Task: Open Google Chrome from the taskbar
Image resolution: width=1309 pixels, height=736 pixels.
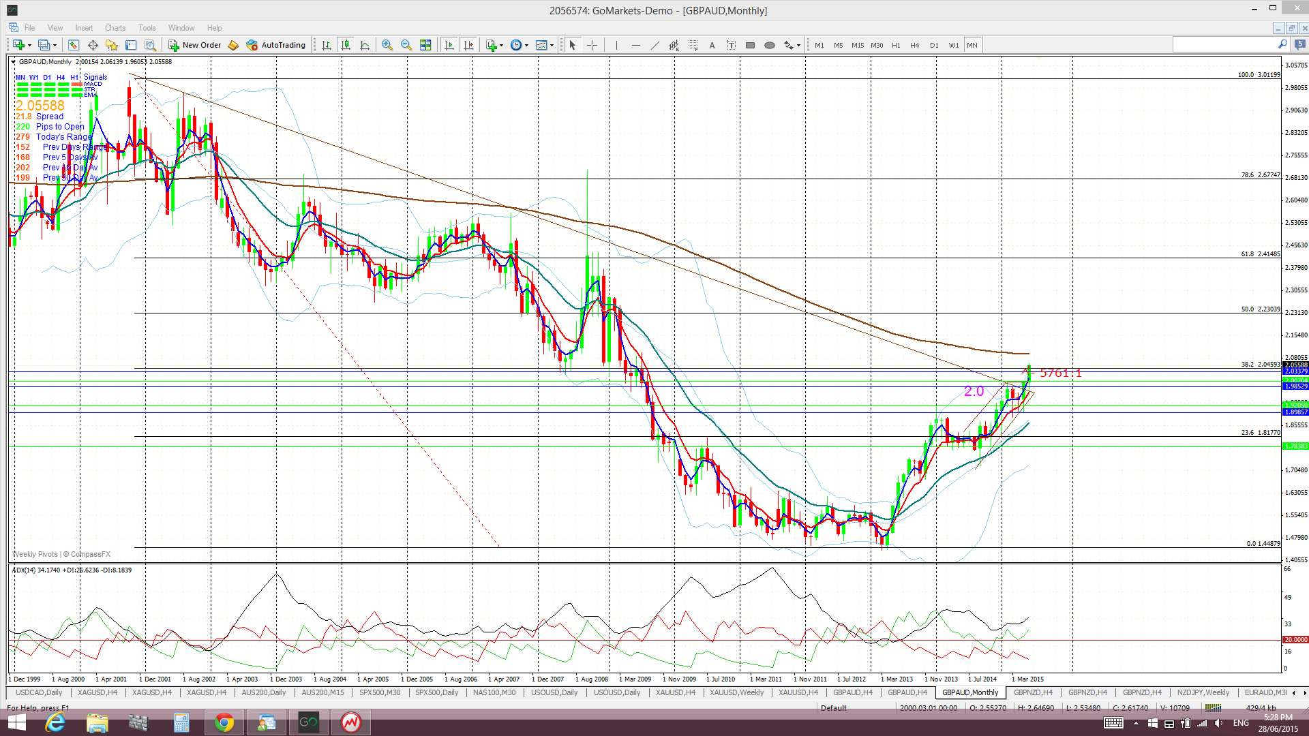Action: (x=224, y=722)
